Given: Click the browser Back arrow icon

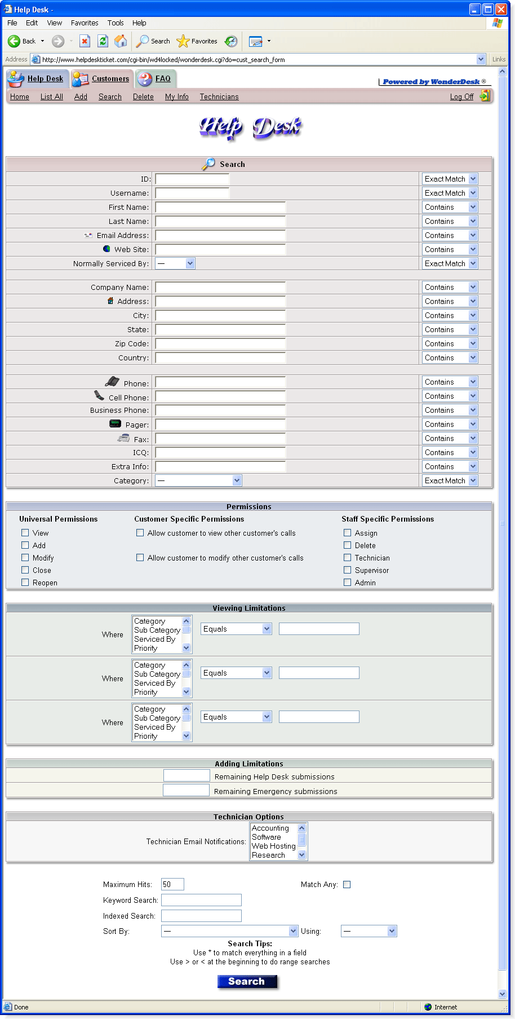Looking at the screenshot, I should pyautogui.click(x=14, y=41).
